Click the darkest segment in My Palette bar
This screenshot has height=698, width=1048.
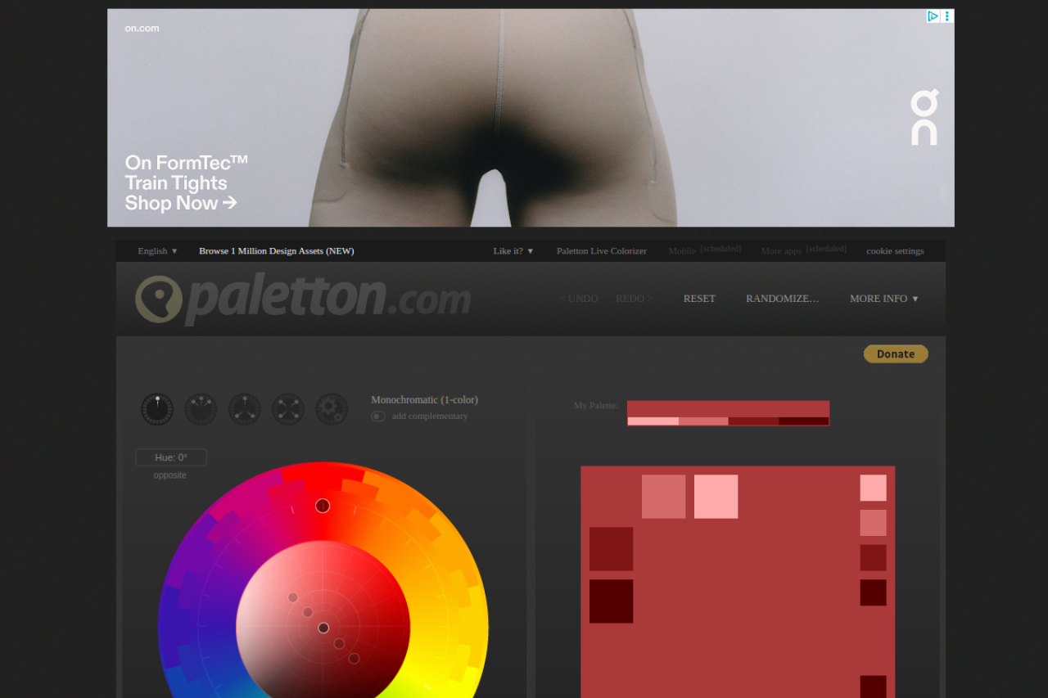coord(804,421)
